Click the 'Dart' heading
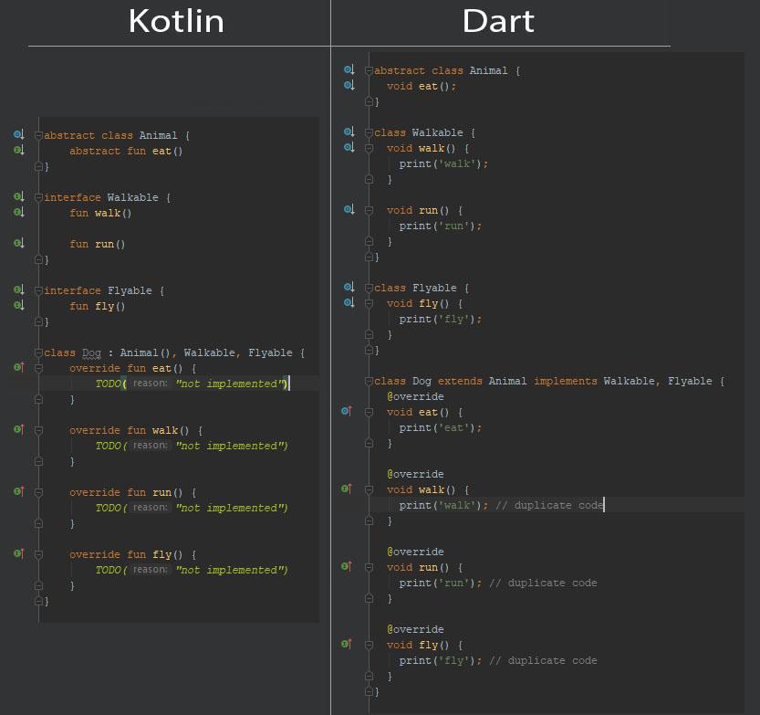The width and height of the screenshot is (760, 715). pos(498,21)
